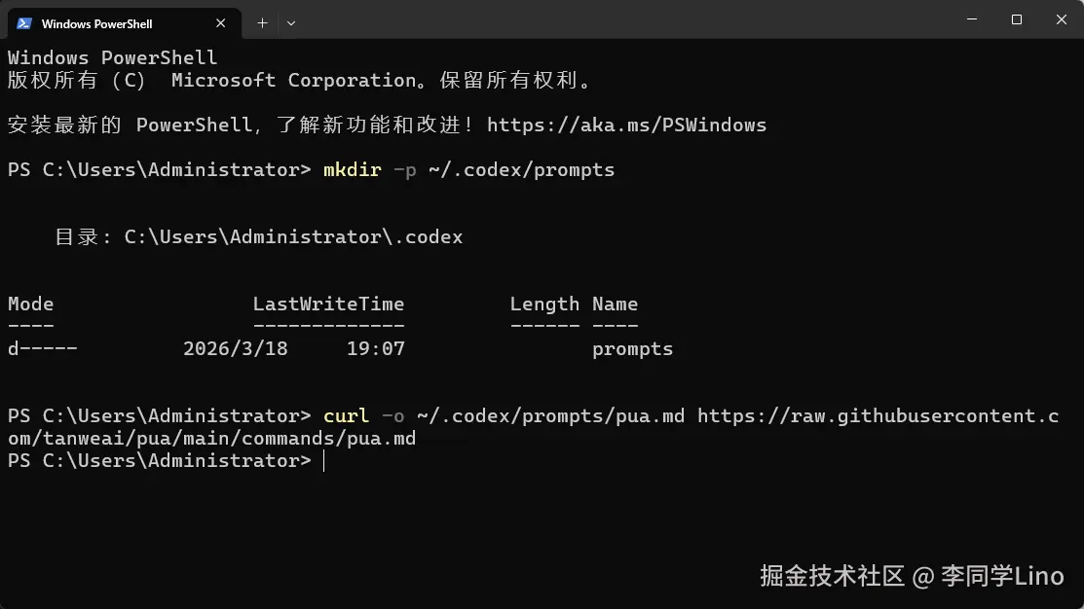Click the raw.githubusercontent.com URL in the curl command
This screenshot has width=1084, height=609.
(877, 415)
